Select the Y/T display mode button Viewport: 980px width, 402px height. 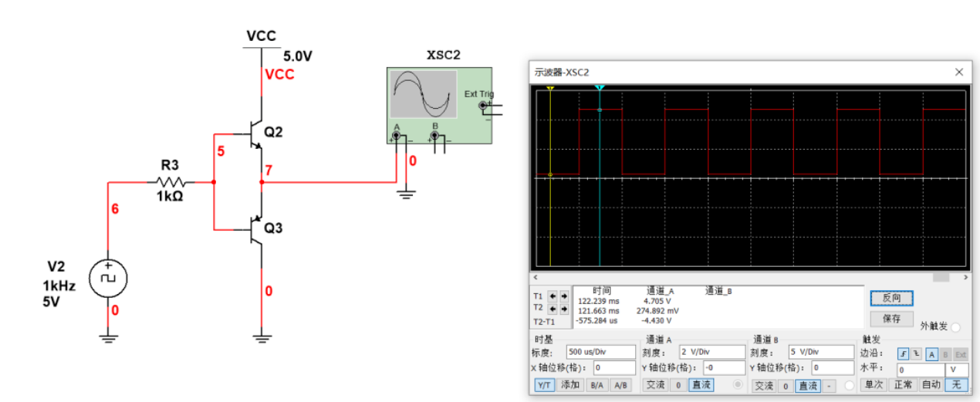tap(545, 385)
